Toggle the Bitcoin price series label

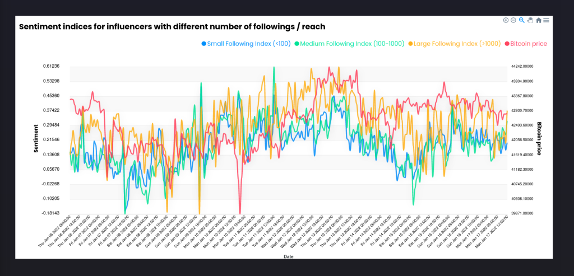click(528, 44)
